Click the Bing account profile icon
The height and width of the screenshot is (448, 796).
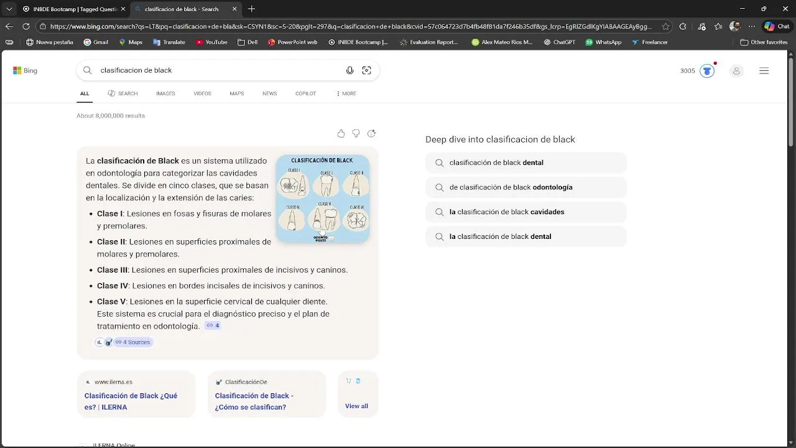click(x=736, y=71)
